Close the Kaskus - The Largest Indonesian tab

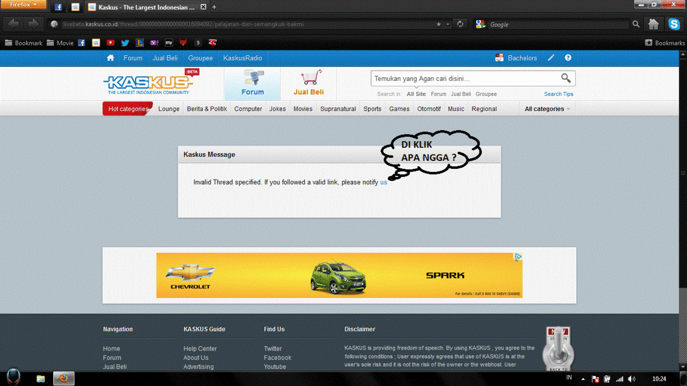click(203, 7)
